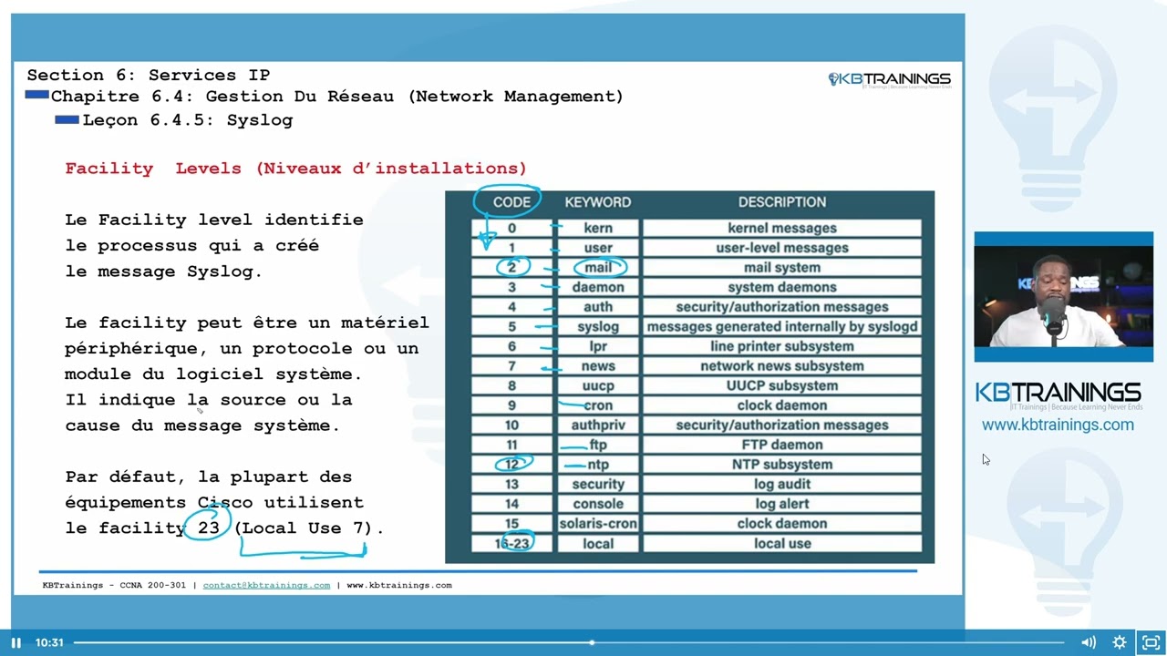The width and height of the screenshot is (1167, 656).
Task: Click the 'user' keyword cell
Action: coord(598,248)
